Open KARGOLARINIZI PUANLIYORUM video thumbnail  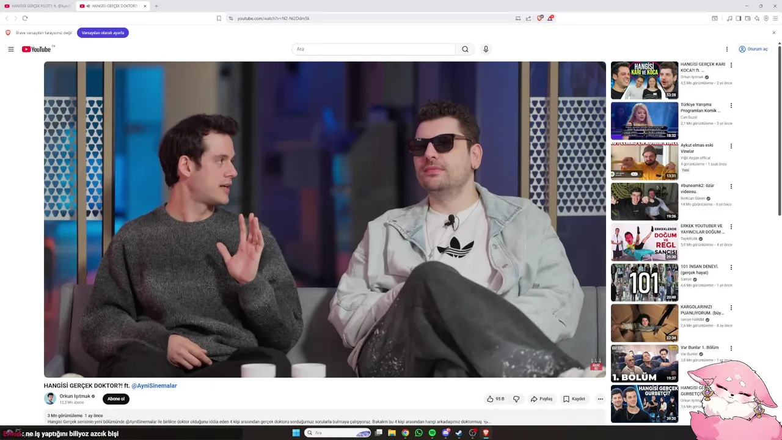(x=645, y=323)
